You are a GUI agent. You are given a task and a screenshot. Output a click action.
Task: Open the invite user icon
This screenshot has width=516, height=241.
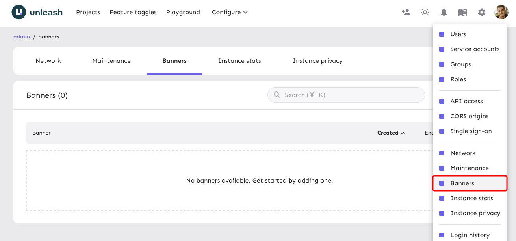point(406,12)
